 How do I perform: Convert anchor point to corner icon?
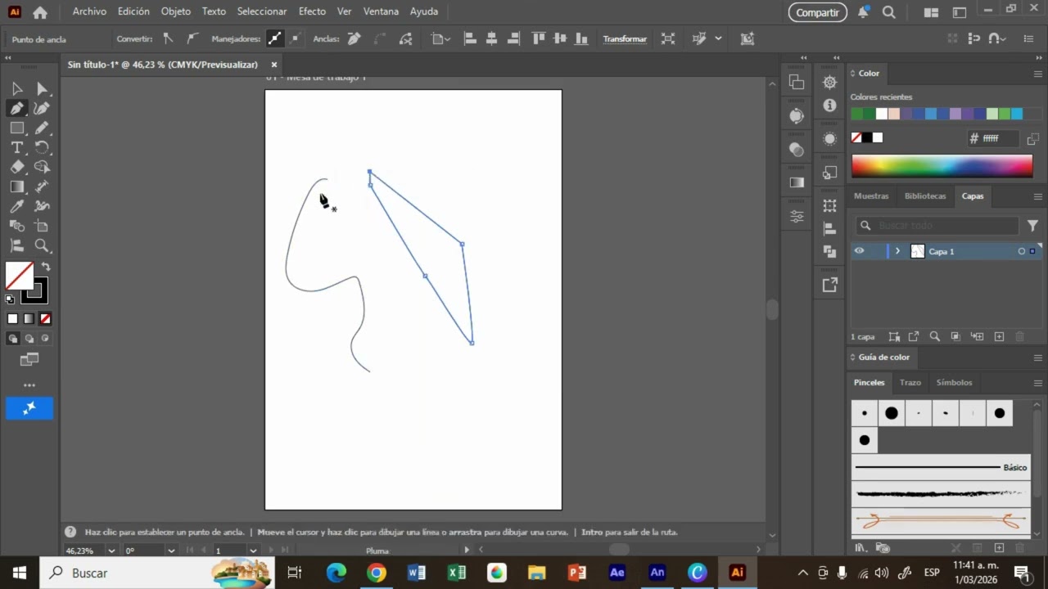[x=168, y=38]
